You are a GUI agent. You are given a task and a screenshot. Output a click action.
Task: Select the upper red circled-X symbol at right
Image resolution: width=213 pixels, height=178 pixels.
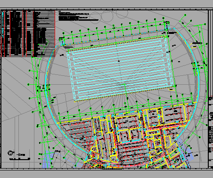(x=173, y=147)
